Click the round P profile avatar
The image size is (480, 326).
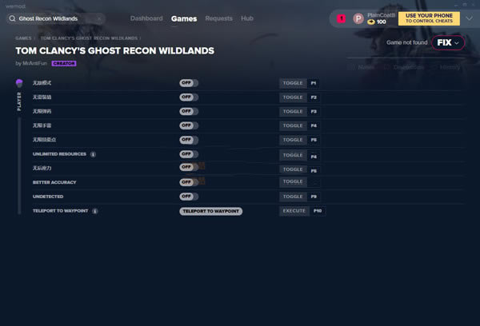358,18
